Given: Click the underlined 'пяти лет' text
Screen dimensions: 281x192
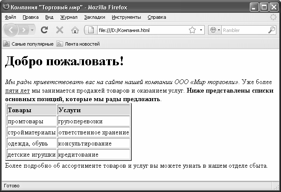Looking at the screenshot, I should [17, 90].
